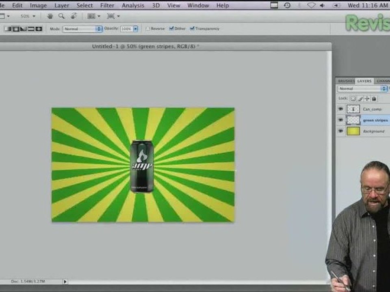Enable the Reverse checkbox

pyautogui.click(x=148, y=29)
